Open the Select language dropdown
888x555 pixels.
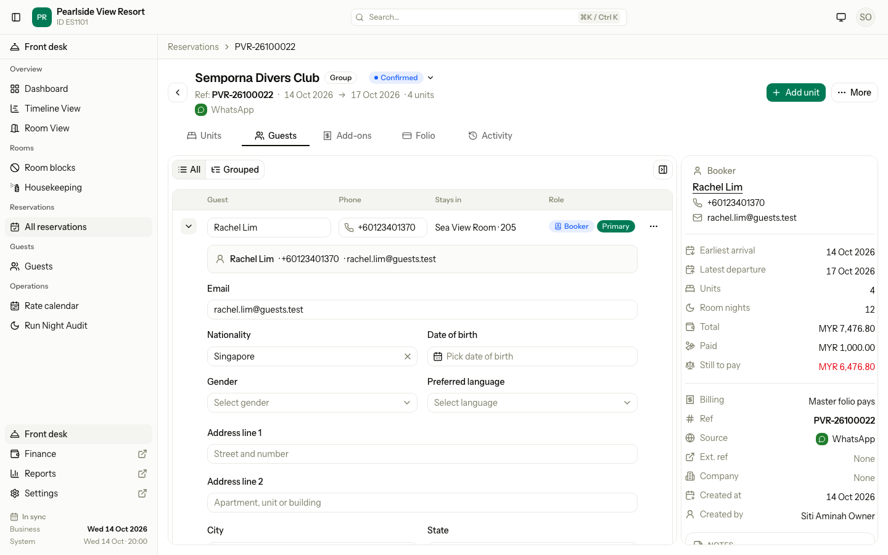(532, 403)
